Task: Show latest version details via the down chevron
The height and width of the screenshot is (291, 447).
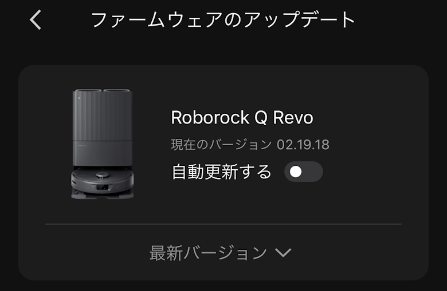Action: point(283,253)
